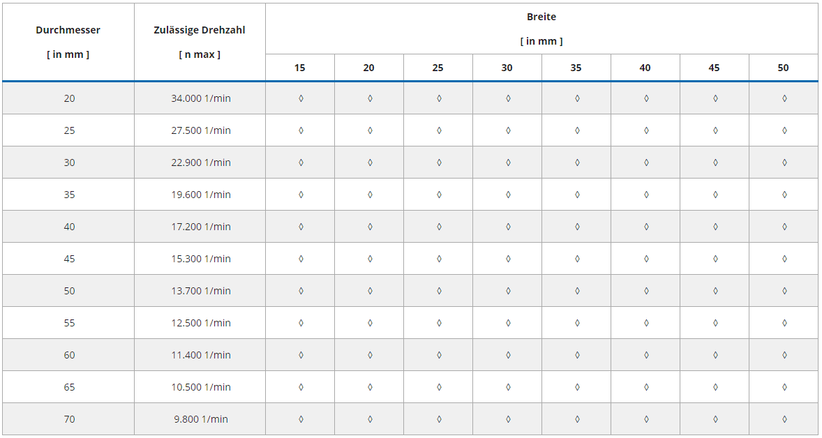Click diamond at diameter 45, width 25
The height and width of the screenshot is (438, 822).
click(x=439, y=259)
